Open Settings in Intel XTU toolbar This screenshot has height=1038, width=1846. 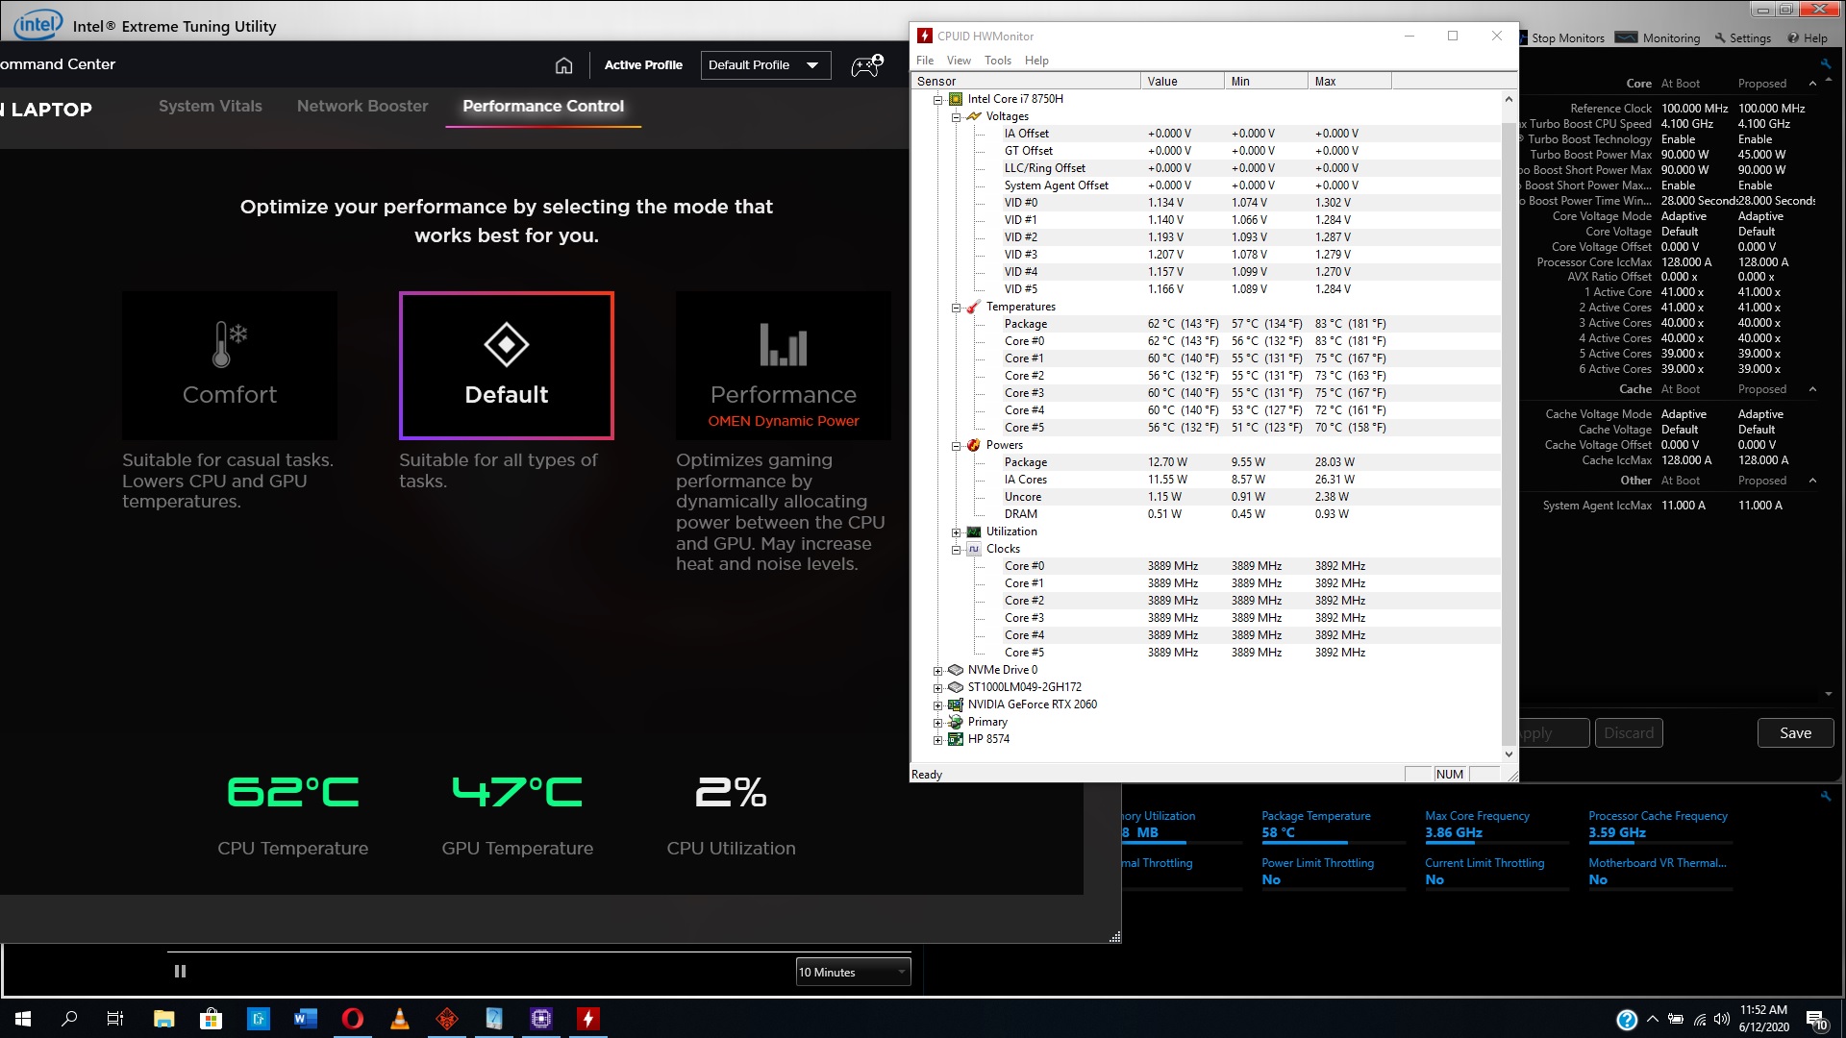pos(1742,37)
